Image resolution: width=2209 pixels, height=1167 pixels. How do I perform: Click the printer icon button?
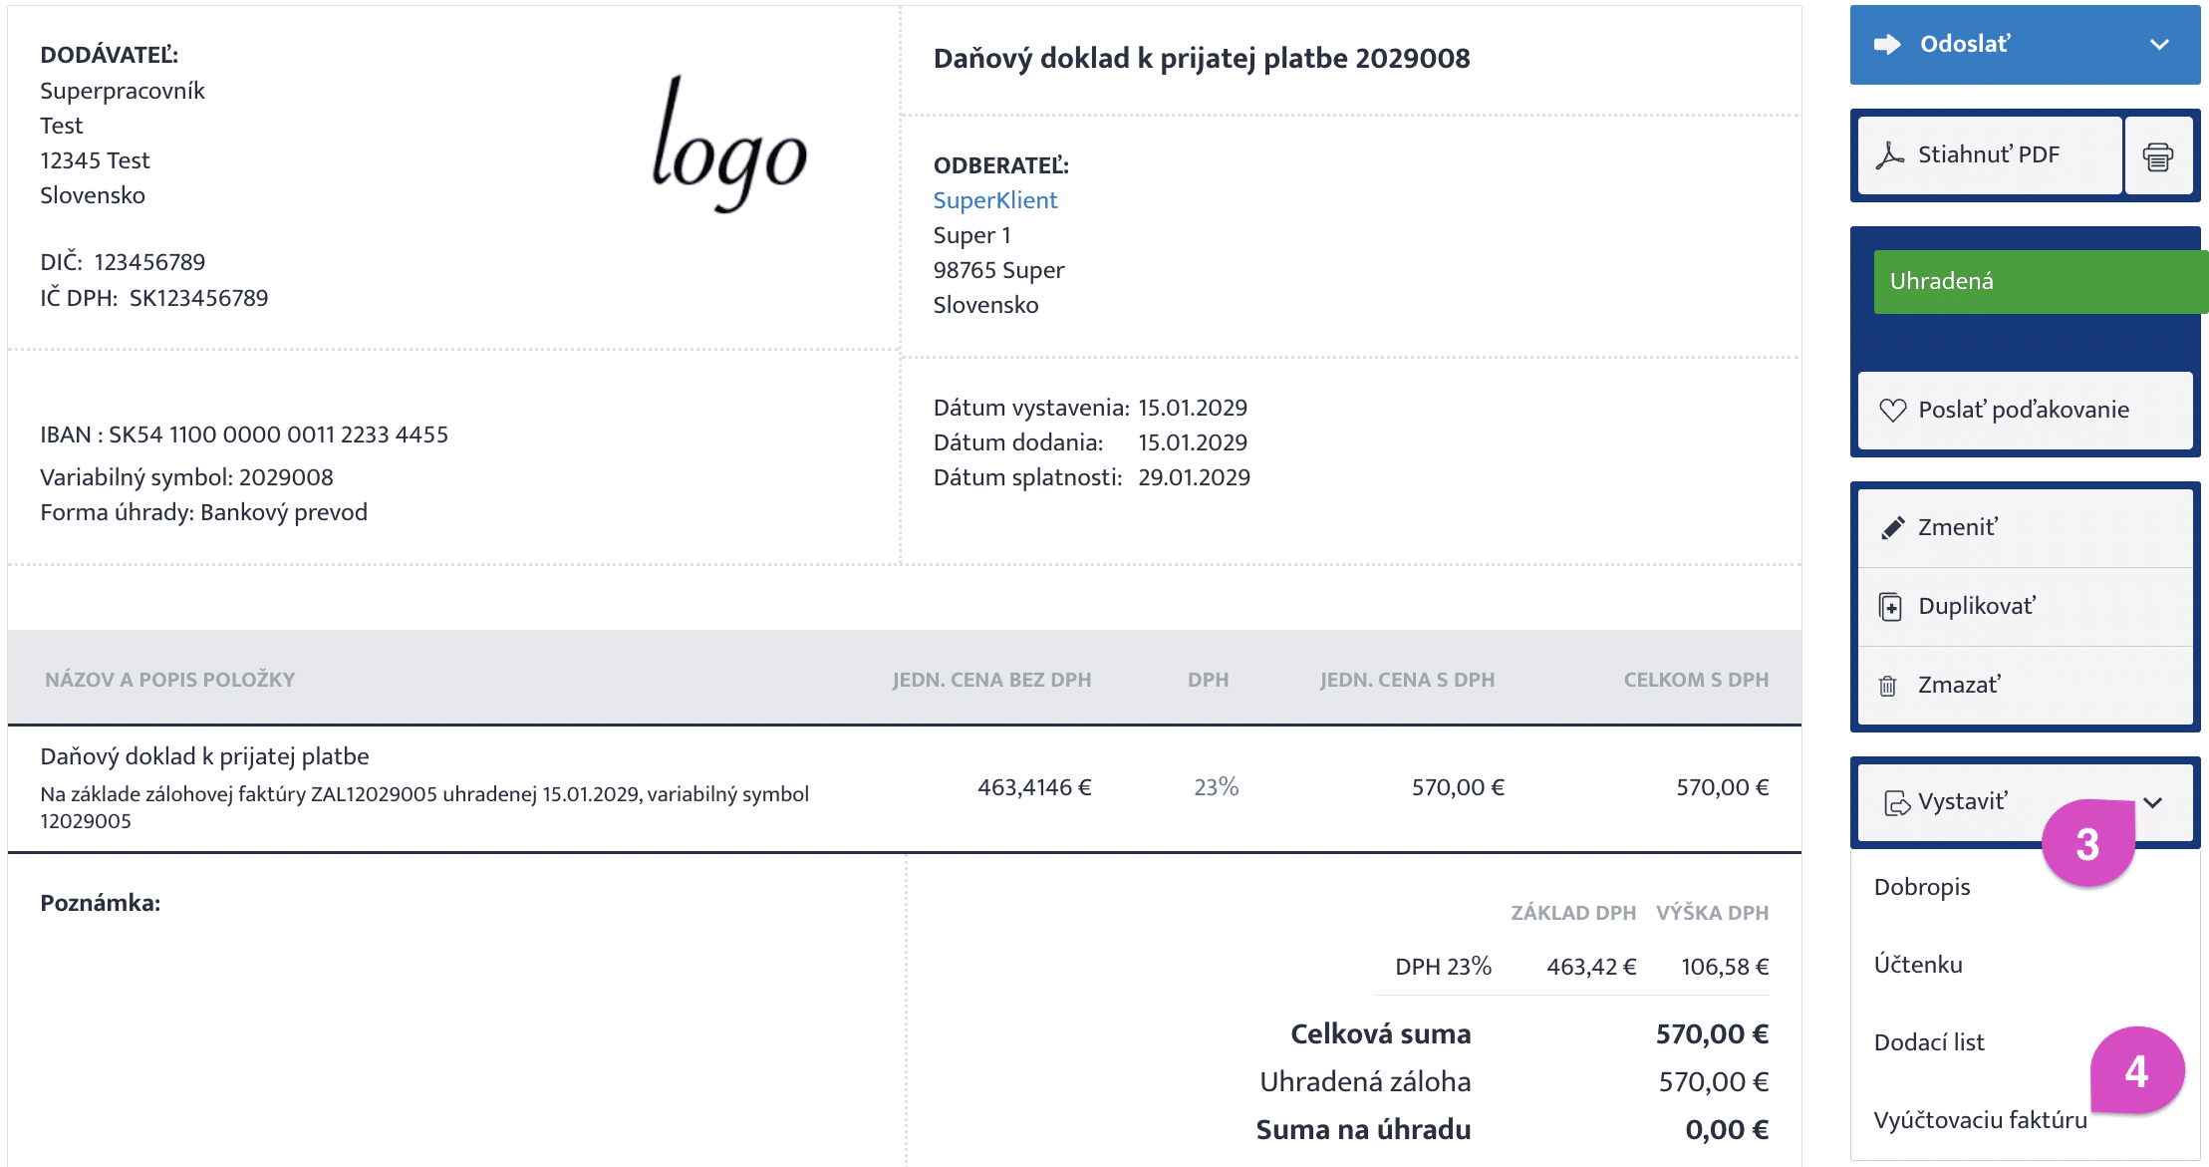[2158, 156]
